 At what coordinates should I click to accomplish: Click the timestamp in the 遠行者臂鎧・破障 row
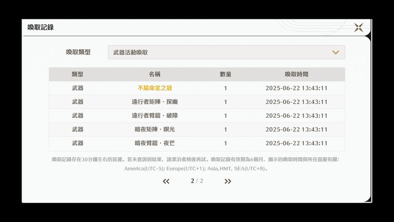point(296,116)
